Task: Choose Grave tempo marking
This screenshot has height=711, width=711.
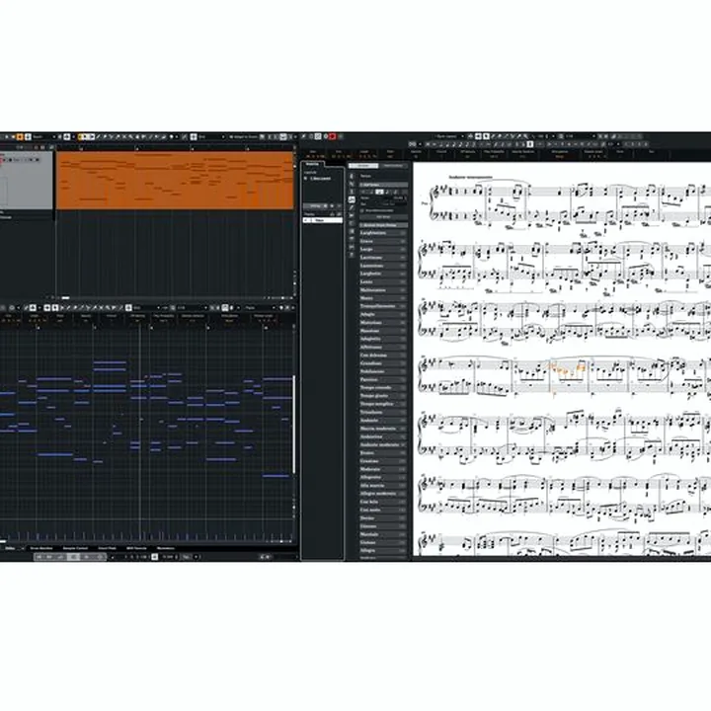Action: (383, 241)
